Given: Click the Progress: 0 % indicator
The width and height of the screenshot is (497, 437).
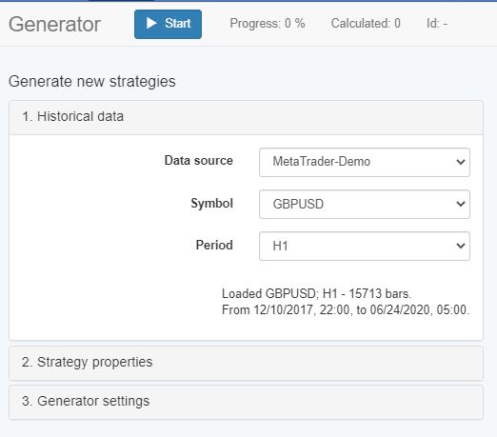Looking at the screenshot, I should pyautogui.click(x=268, y=24).
